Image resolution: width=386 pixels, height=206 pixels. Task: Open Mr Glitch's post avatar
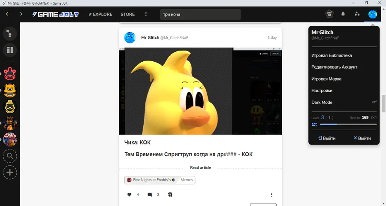[130, 37]
